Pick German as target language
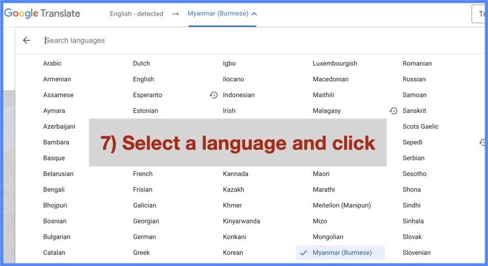This screenshot has height=266, width=488. click(144, 237)
